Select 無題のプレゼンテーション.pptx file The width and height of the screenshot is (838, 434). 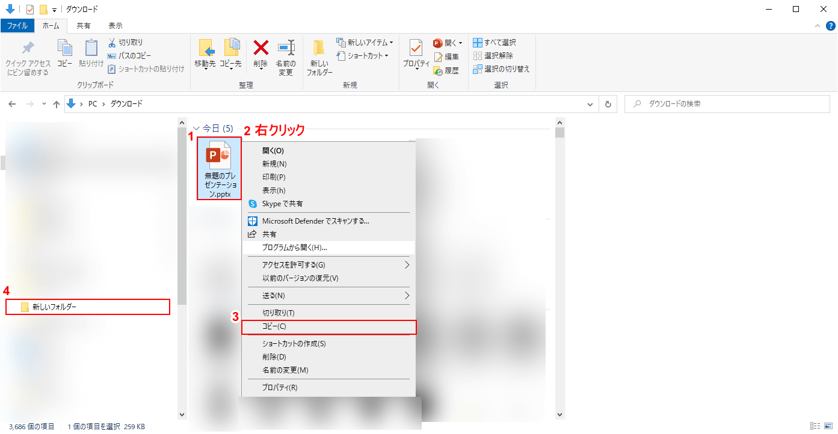219,168
